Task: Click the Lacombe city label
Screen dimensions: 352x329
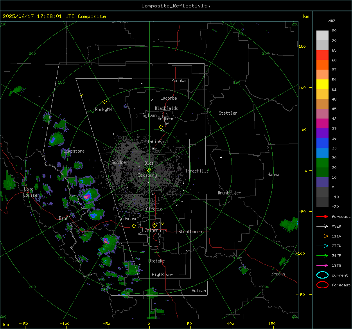Action: point(169,98)
